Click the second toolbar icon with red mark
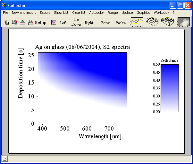Viewport: 193px width, 164px height. pyautogui.click(x=14, y=23)
